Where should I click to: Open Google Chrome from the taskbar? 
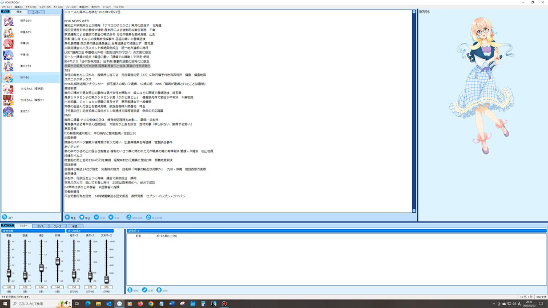[151, 304]
